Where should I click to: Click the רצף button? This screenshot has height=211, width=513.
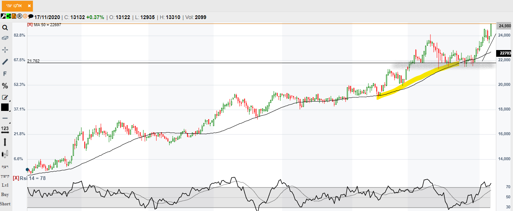tap(5, 167)
